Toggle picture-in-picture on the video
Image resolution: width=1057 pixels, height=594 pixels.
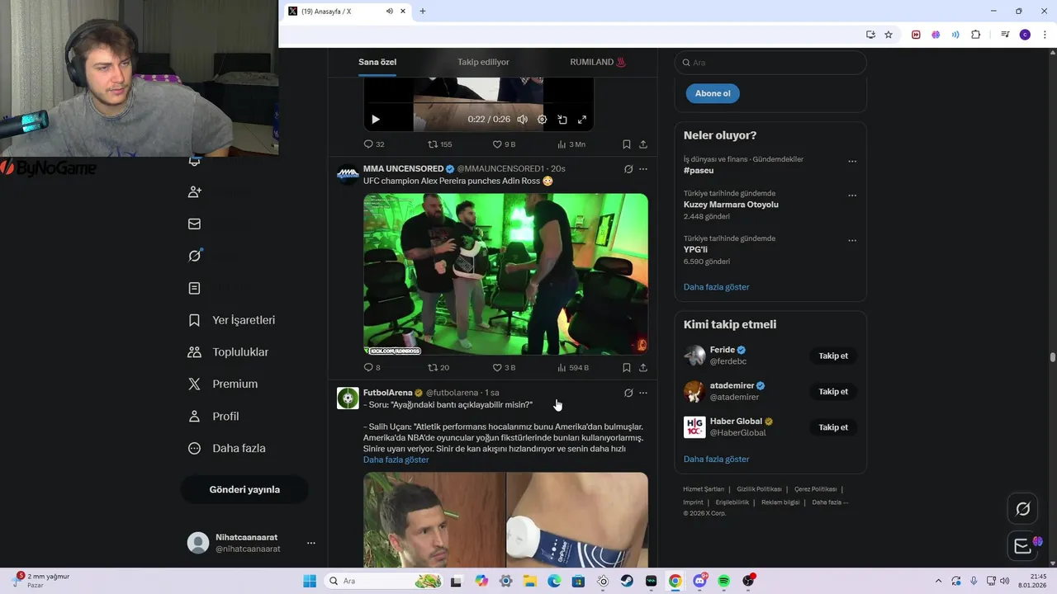pos(562,120)
